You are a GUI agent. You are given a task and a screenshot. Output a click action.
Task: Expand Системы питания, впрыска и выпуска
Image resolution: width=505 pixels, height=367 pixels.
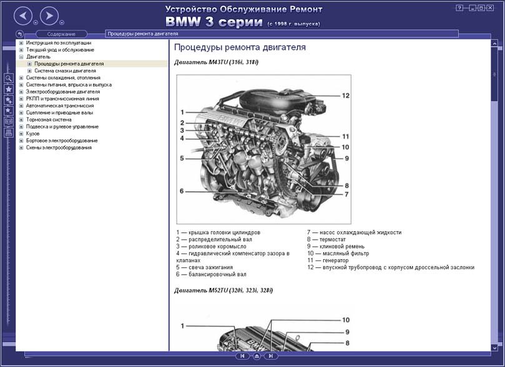tap(21, 85)
